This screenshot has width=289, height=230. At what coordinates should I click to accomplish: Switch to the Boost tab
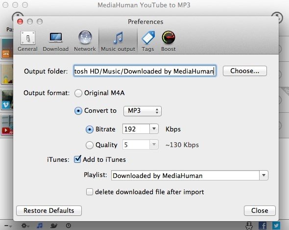pyautogui.click(x=169, y=41)
